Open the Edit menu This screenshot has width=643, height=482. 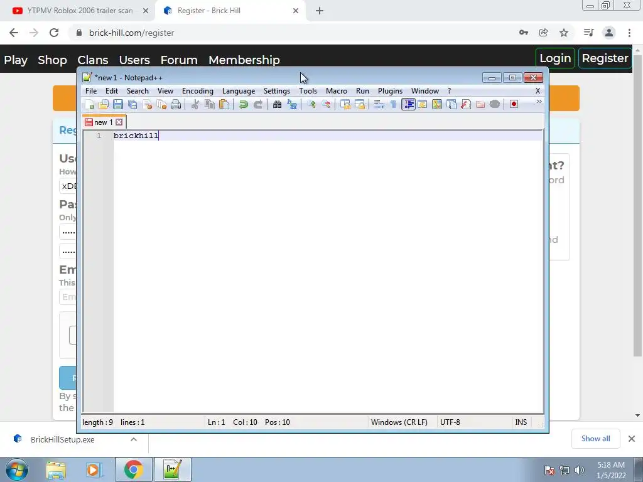click(112, 90)
